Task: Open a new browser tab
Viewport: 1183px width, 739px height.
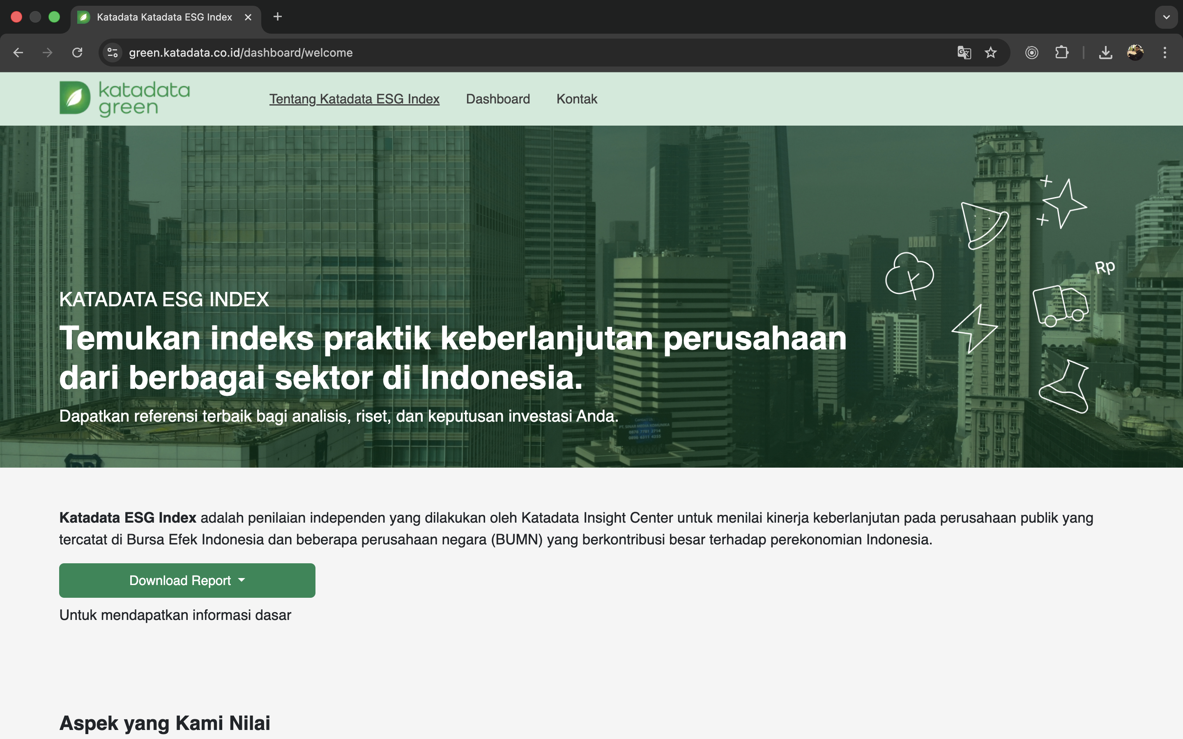Action: (278, 16)
